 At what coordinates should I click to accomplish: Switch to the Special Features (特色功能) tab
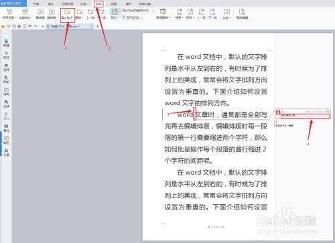pos(145,4)
